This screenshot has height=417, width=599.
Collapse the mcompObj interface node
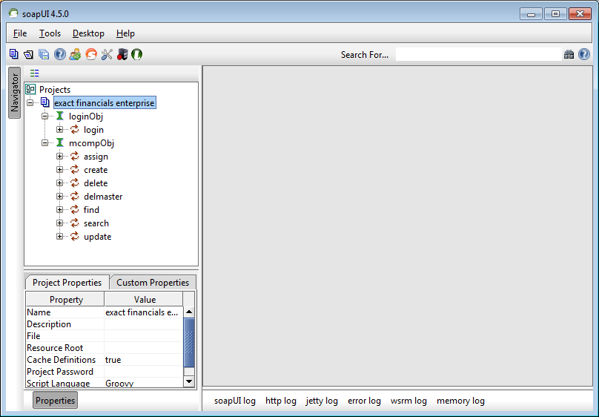coord(45,143)
